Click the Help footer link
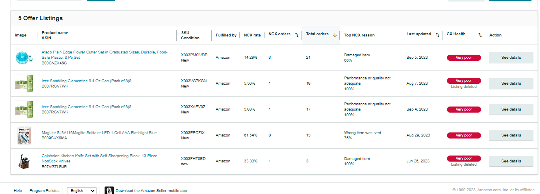Screen dimensions: 540x194 [17, 191]
